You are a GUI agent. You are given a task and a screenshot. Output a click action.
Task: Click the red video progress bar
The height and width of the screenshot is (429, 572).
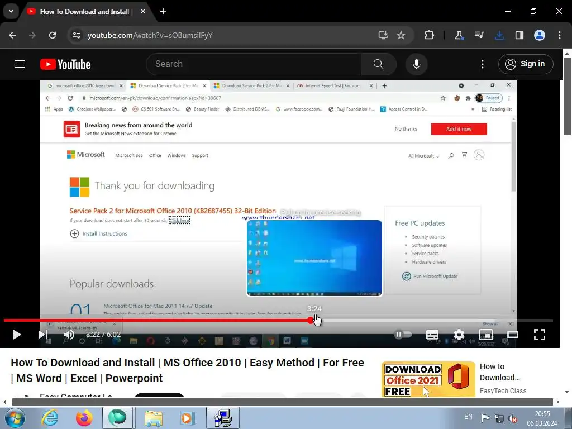pos(157,320)
